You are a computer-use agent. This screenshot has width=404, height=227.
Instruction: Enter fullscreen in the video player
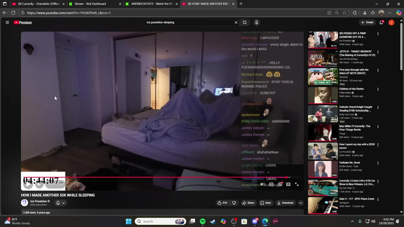(x=297, y=184)
